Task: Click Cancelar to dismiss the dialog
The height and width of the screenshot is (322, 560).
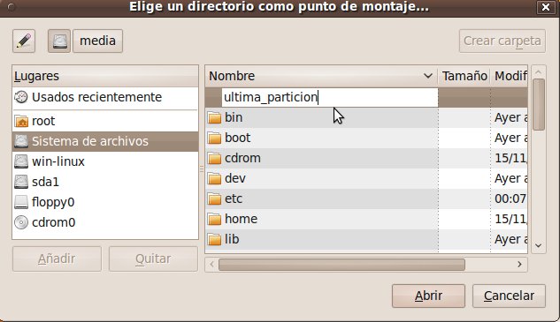Action: point(509,296)
